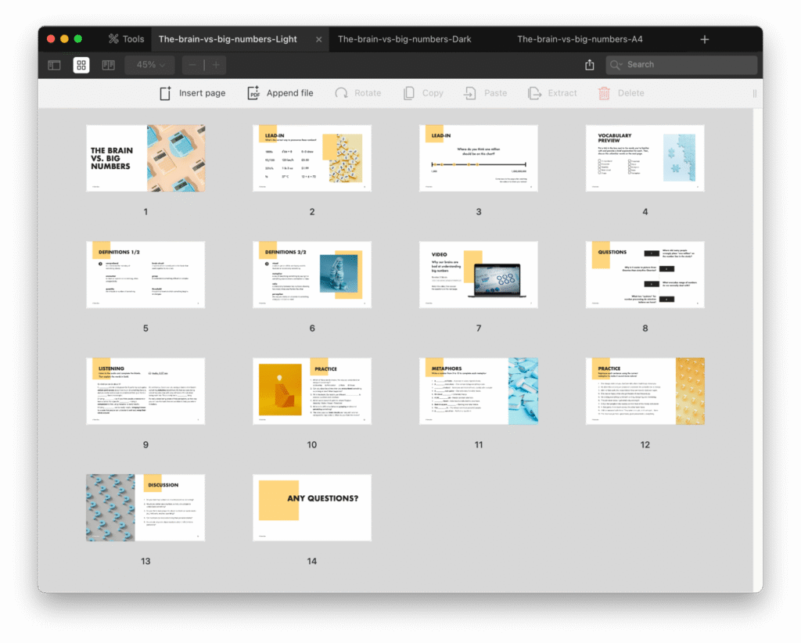801x643 pixels.
Task: Select page 14 Any Questions thumbnail
Action: [x=311, y=507]
